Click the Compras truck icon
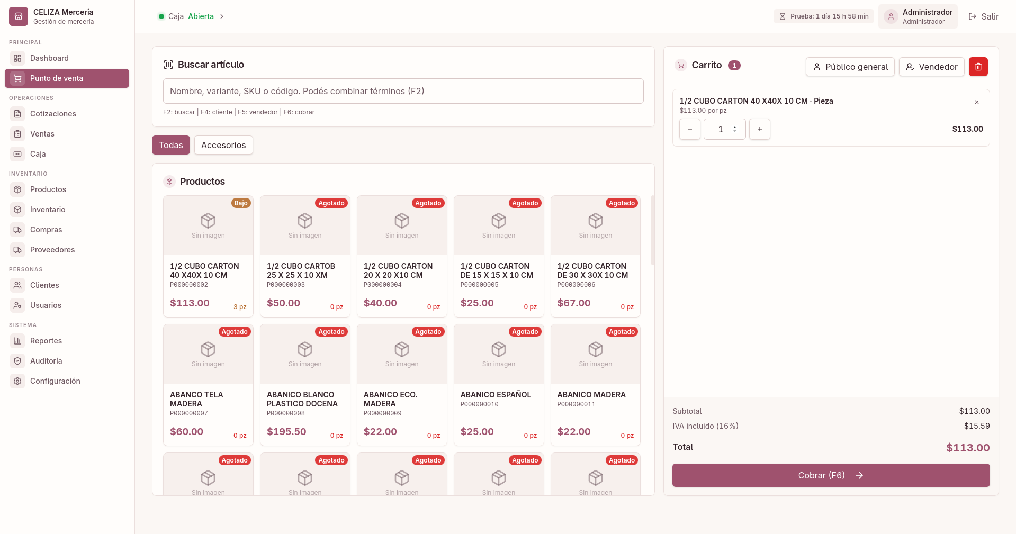This screenshot has height=534, width=1016. point(17,230)
